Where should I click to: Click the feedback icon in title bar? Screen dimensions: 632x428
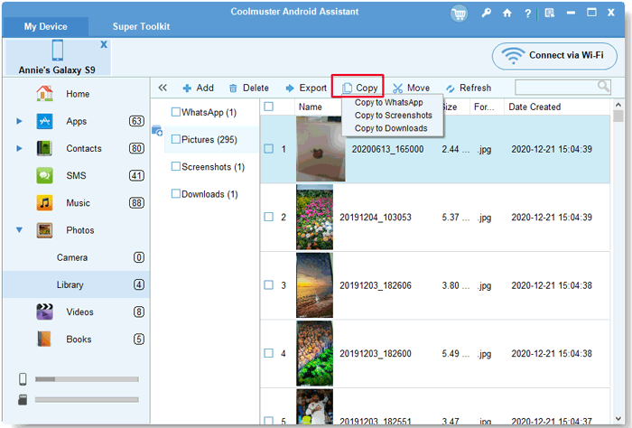[549, 13]
